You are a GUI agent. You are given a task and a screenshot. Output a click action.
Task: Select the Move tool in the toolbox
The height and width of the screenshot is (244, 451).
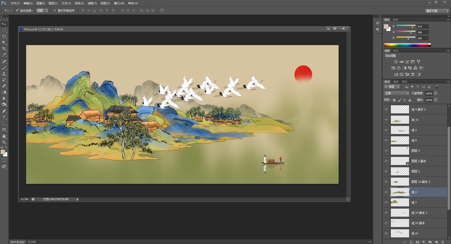pyautogui.click(x=4, y=24)
